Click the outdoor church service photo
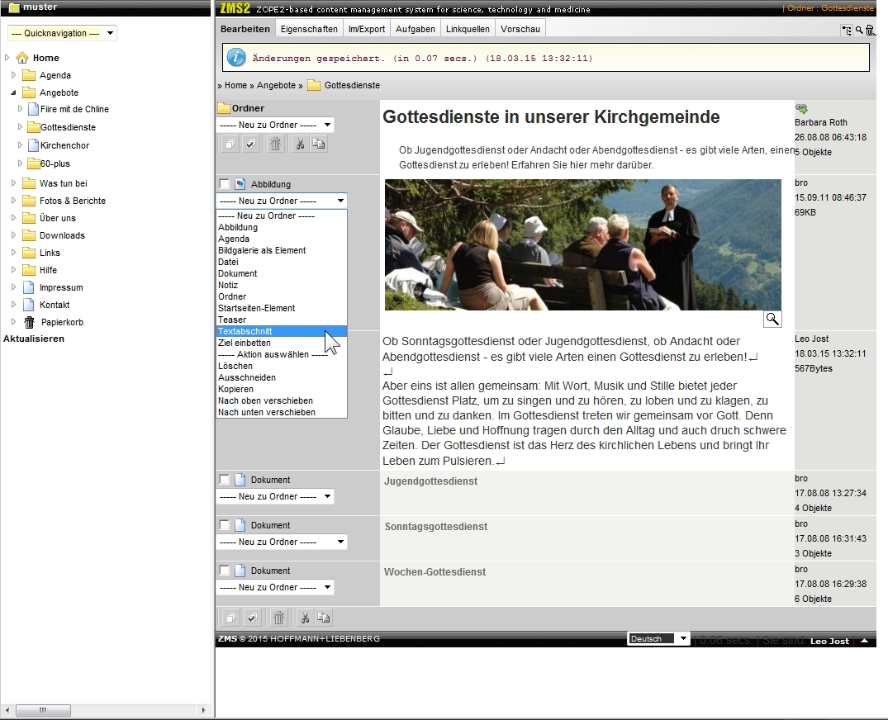Screen dimensions: 888x720 (x=582, y=244)
